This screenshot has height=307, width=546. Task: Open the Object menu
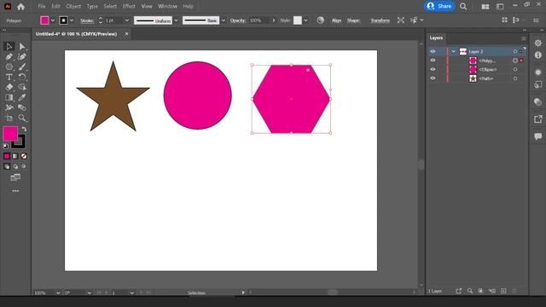click(x=73, y=6)
